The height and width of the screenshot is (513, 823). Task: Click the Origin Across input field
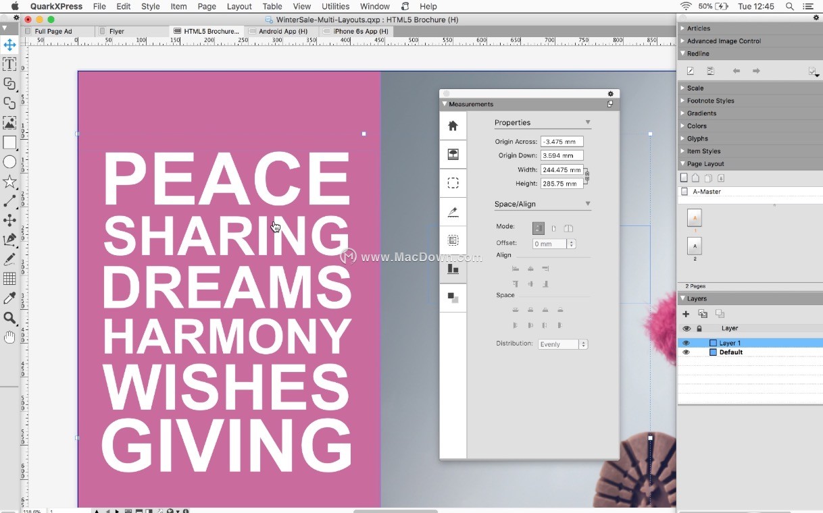[x=561, y=142]
